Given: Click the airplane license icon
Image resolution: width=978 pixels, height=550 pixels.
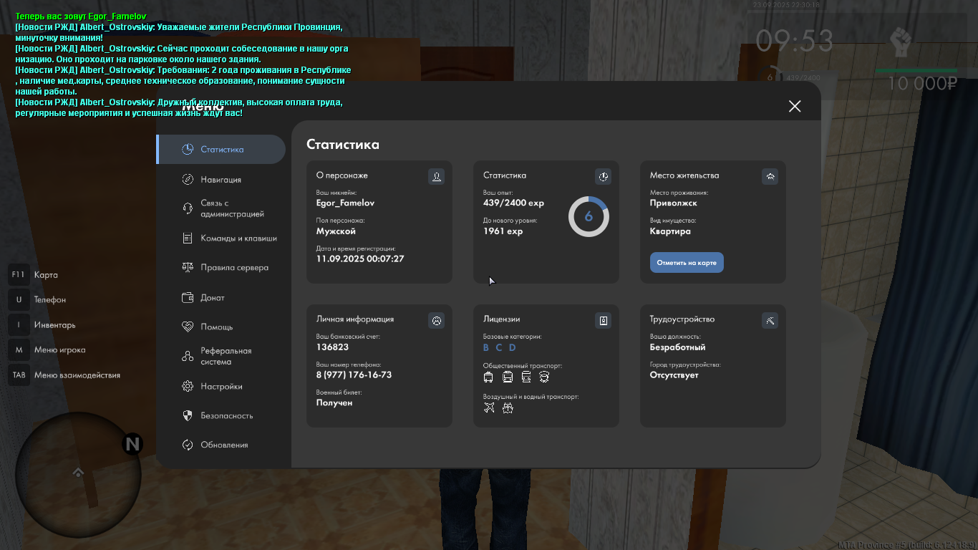Looking at the screenshot, I should (x=489, y=407).
